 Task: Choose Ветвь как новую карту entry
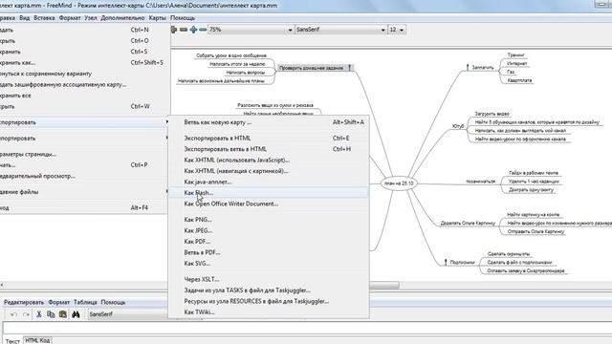[x=269, y=122]
